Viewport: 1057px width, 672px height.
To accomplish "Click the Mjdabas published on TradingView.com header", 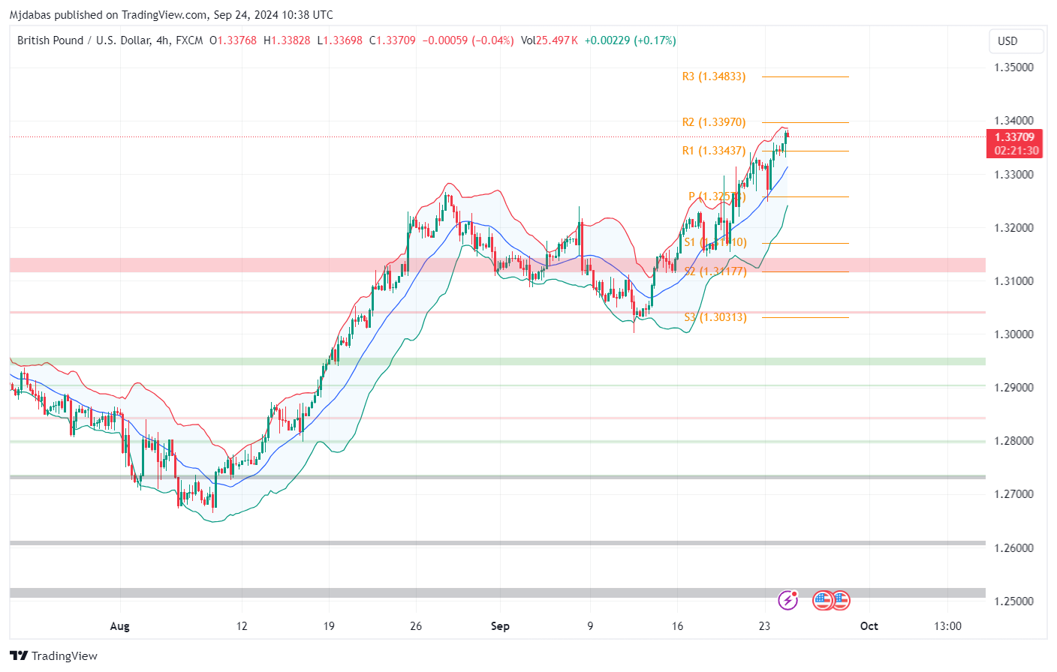I will [171, 14].
